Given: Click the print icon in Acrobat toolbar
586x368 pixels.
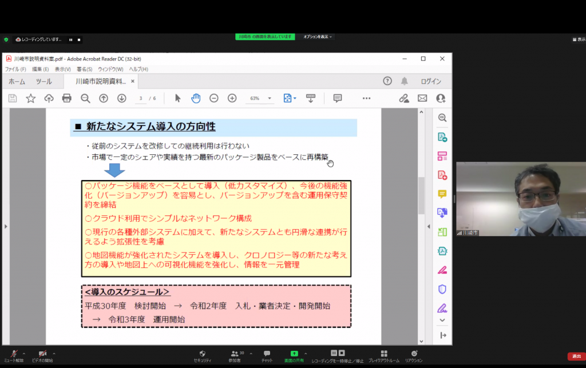Looking at the screenshot, I should coord(67,98).
